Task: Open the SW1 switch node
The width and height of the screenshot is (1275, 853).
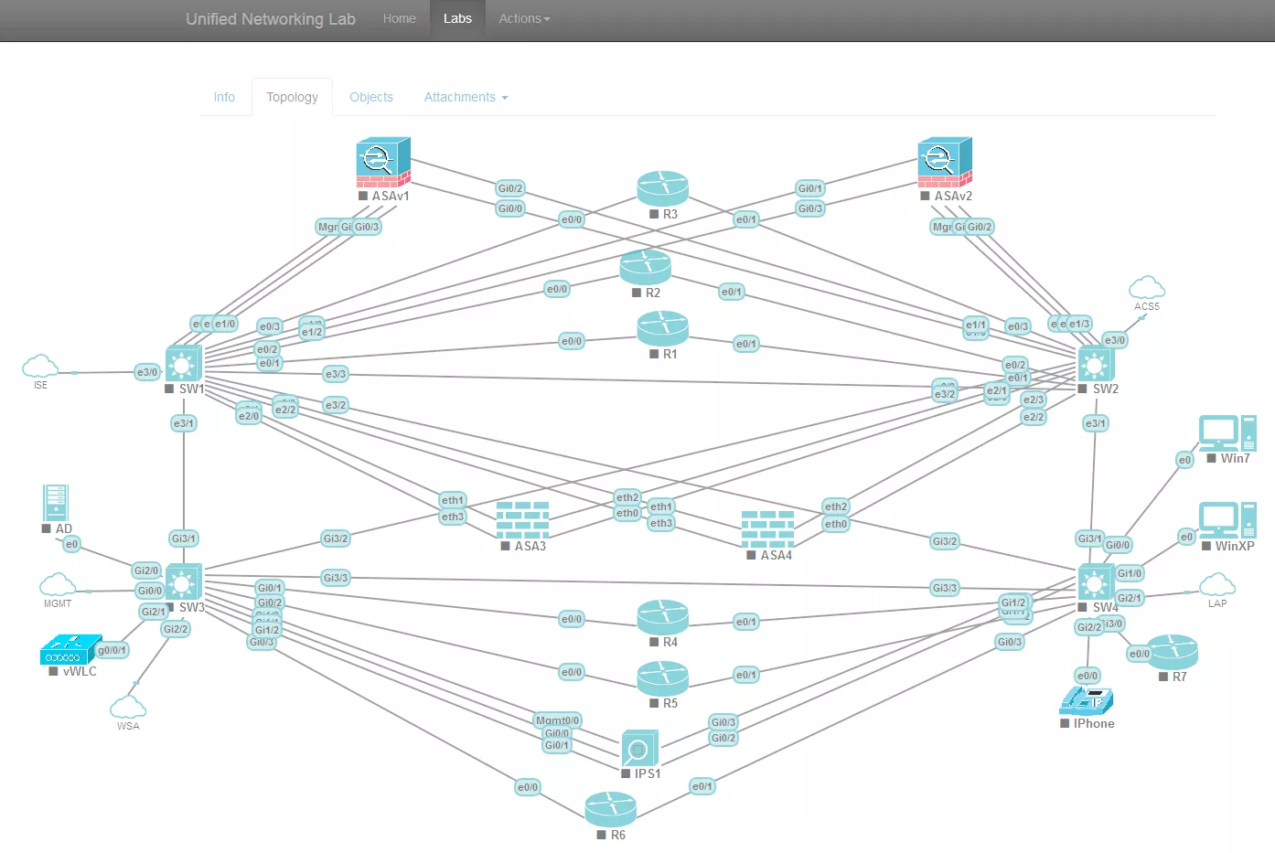Action: tap(183, 364)
